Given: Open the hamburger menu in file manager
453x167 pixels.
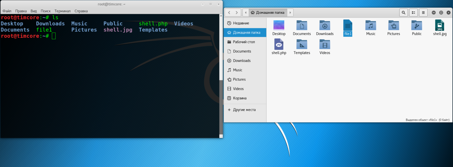Looking at the screenshot, I should click(423, 13).
